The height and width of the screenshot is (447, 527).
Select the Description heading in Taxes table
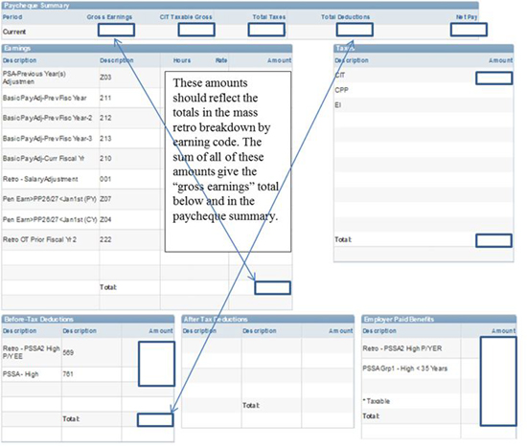(x=352, y=60)
